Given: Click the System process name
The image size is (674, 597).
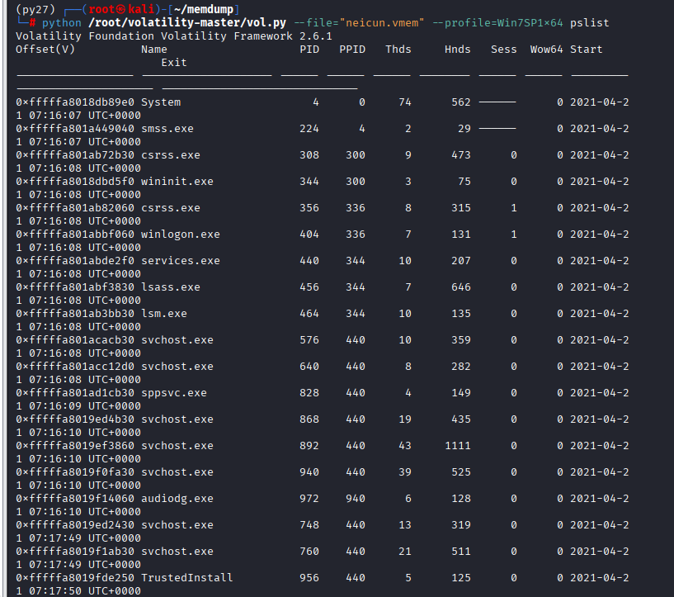Looking at the screenshot, I should point(161,102).
